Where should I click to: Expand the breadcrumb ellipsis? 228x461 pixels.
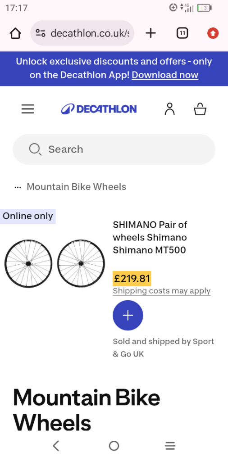[18, 187]
